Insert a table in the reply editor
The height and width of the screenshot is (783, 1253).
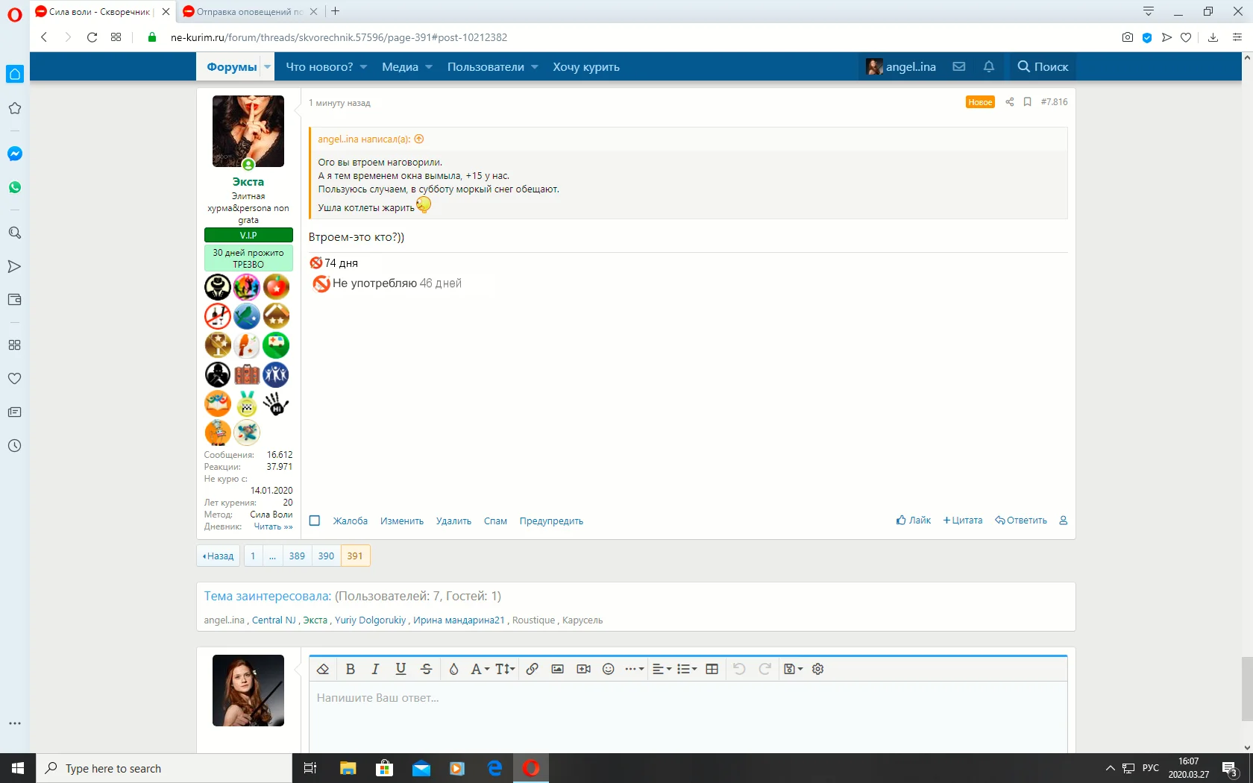pos(712,669)
